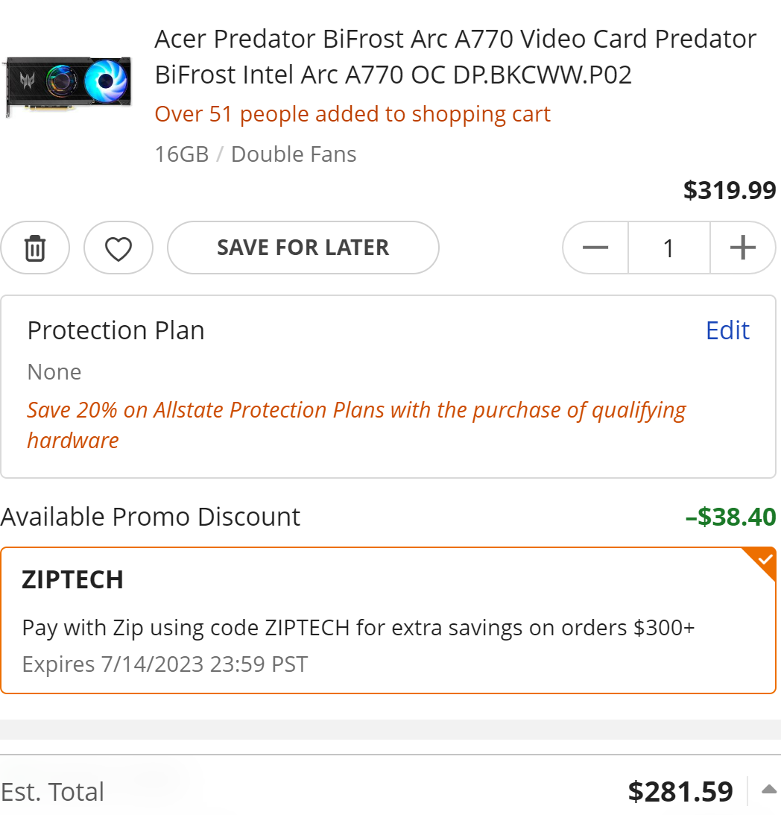
Task: Click the plus icon to increase quantity
Action: pos(742,248)
